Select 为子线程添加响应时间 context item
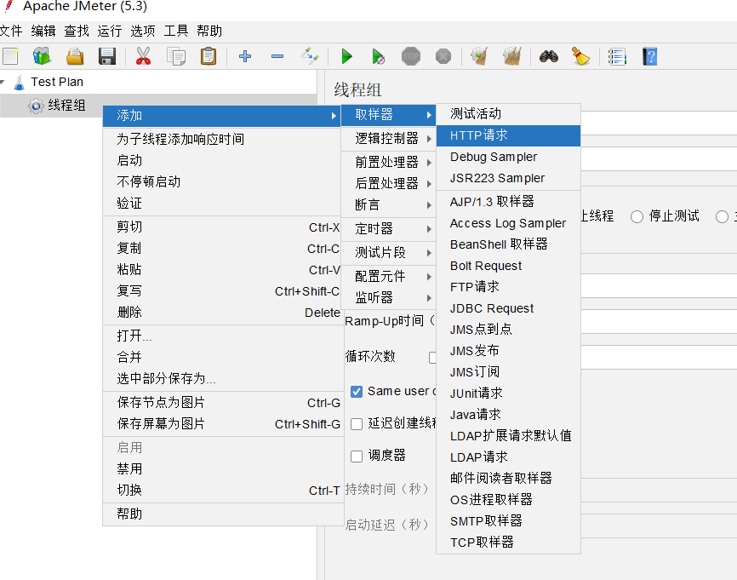Viewport: 737px width, 580px height. (224, 139)
